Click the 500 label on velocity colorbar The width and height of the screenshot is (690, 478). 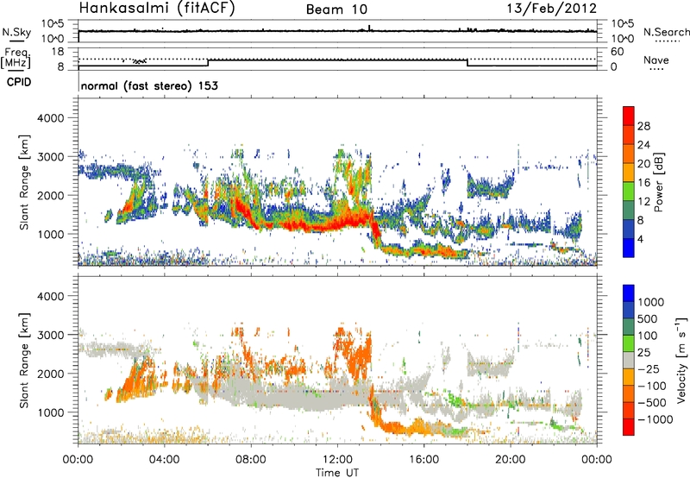(x=648, y=318)
